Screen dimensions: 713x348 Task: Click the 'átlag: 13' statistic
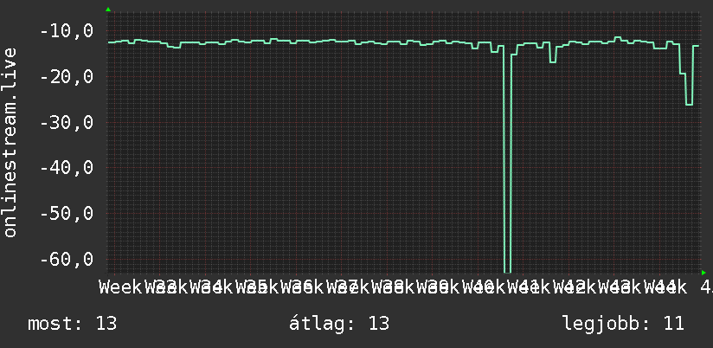[339, 324]
